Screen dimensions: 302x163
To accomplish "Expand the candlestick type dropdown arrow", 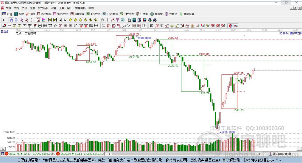I will pyautogui.click(x=35, y=20).
